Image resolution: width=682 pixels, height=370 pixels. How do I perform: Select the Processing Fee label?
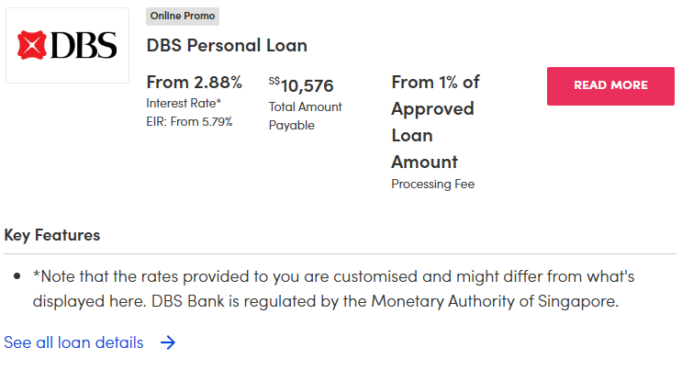[x=432, y=184]
